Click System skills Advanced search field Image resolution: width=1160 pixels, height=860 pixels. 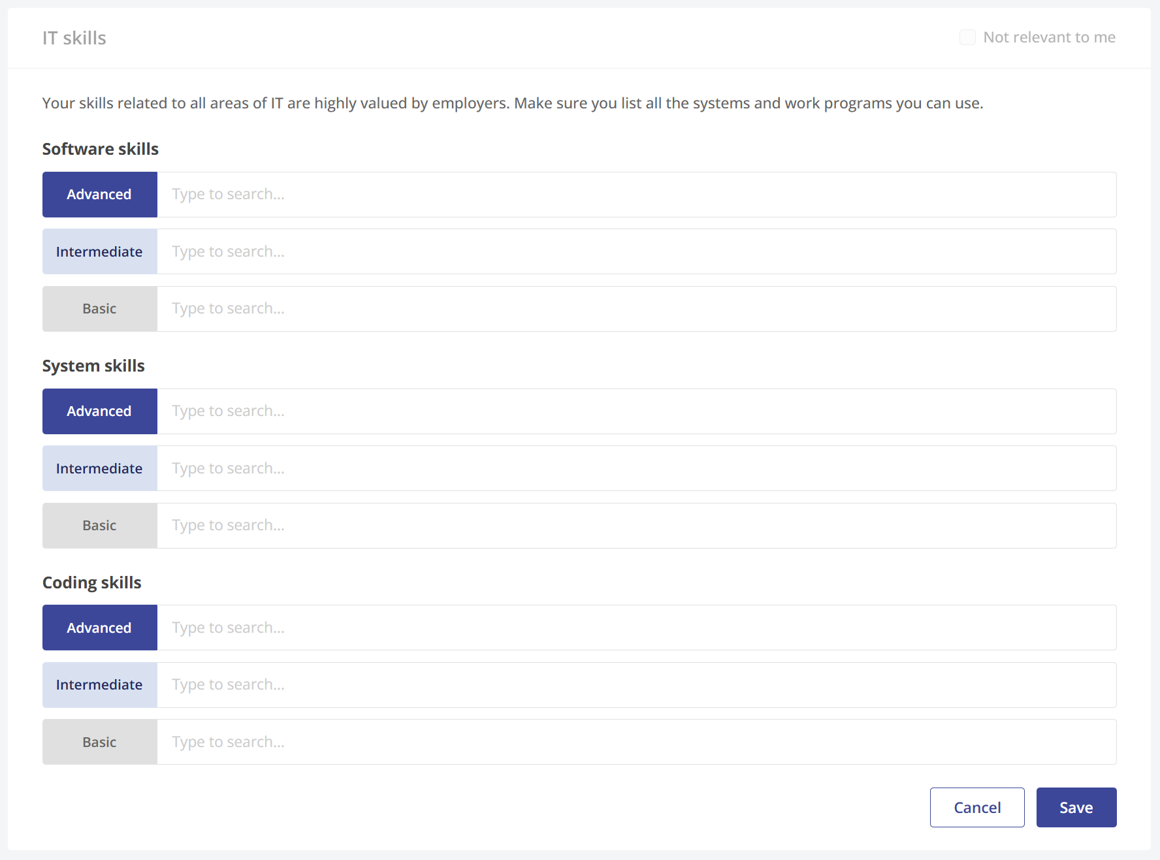click(636, 411)
